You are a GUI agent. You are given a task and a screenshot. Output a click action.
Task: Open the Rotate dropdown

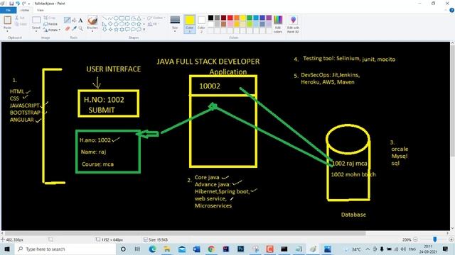click(x=52, y=30)
